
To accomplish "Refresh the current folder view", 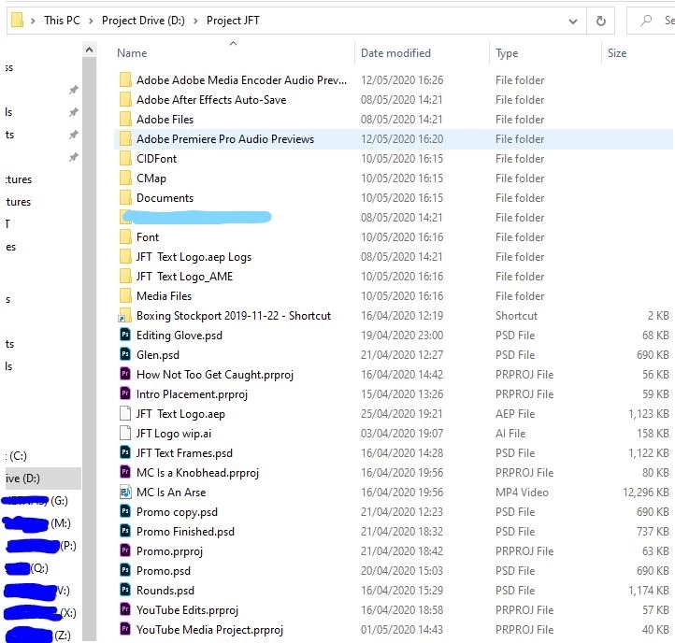I will (600, 21).
